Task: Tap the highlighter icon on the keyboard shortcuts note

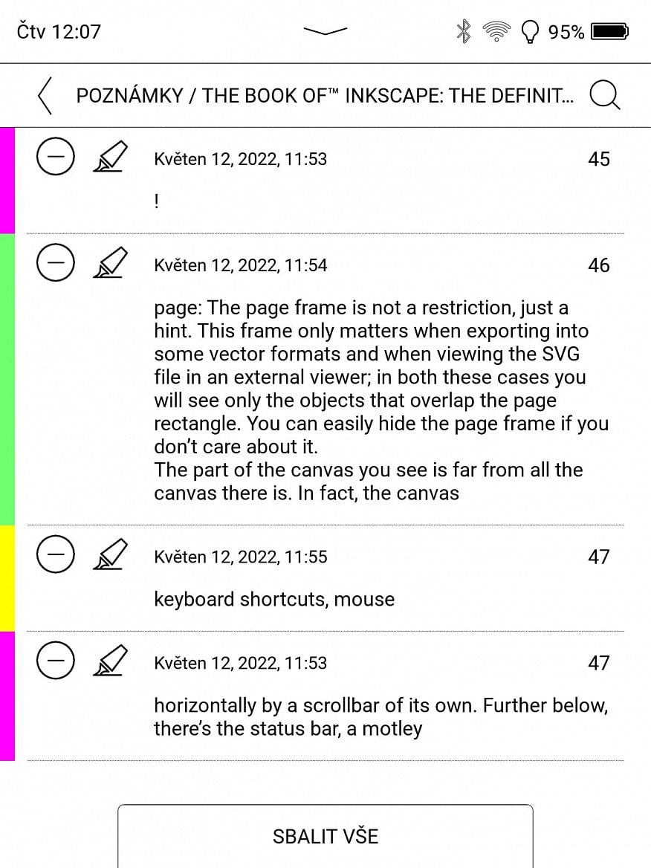Action: (x=110, y=554)
